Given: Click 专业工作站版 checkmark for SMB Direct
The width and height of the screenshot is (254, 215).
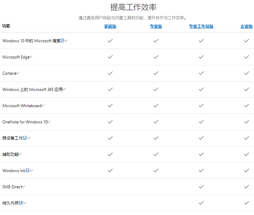Looking at the screenshot, I should pos(201,187).
